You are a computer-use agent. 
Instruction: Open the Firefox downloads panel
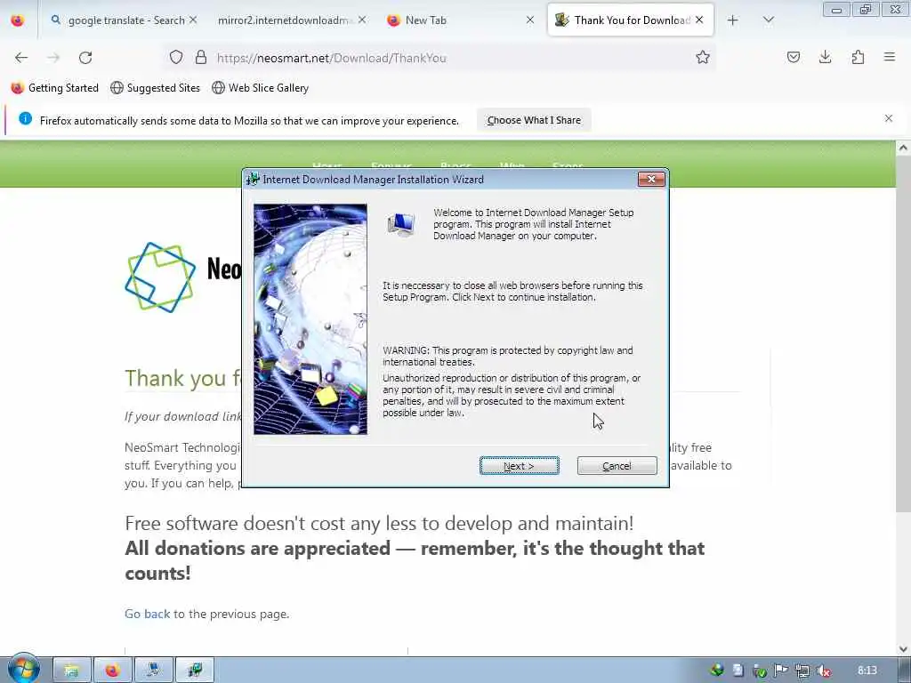(x=825, y=57)
